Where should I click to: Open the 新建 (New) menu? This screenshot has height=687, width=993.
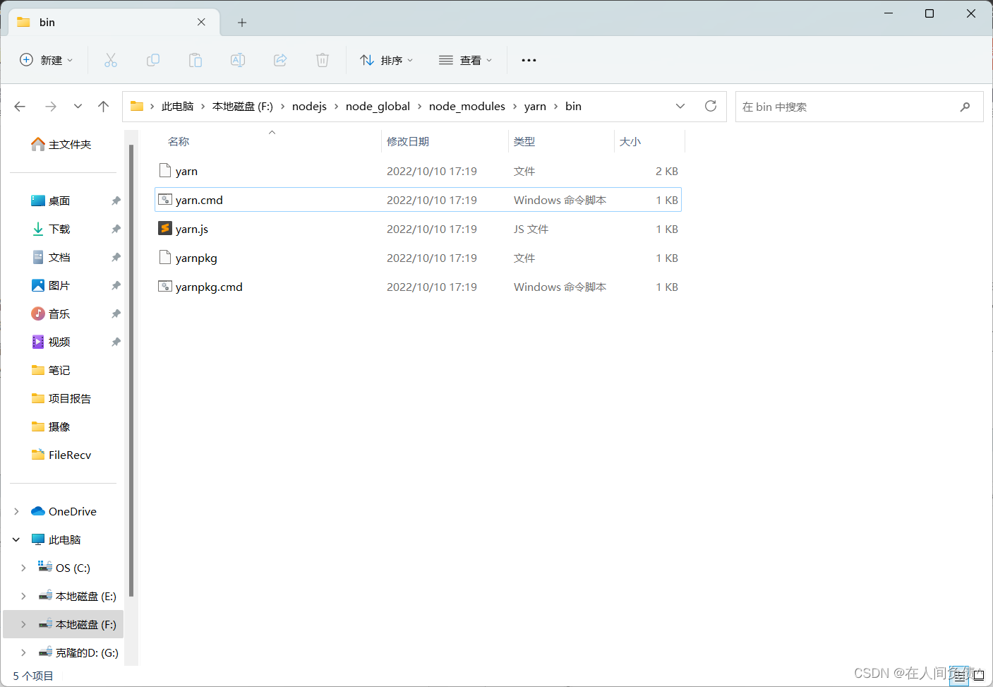click(46, 60)
